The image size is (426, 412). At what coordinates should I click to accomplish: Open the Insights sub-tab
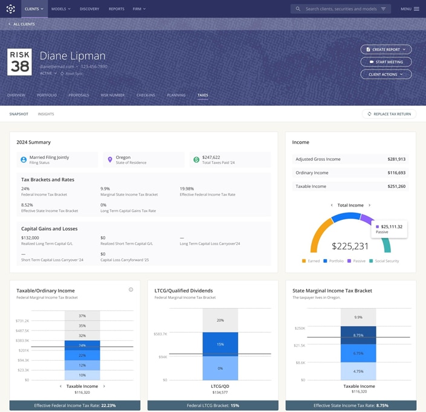click(x=46, y=114)
